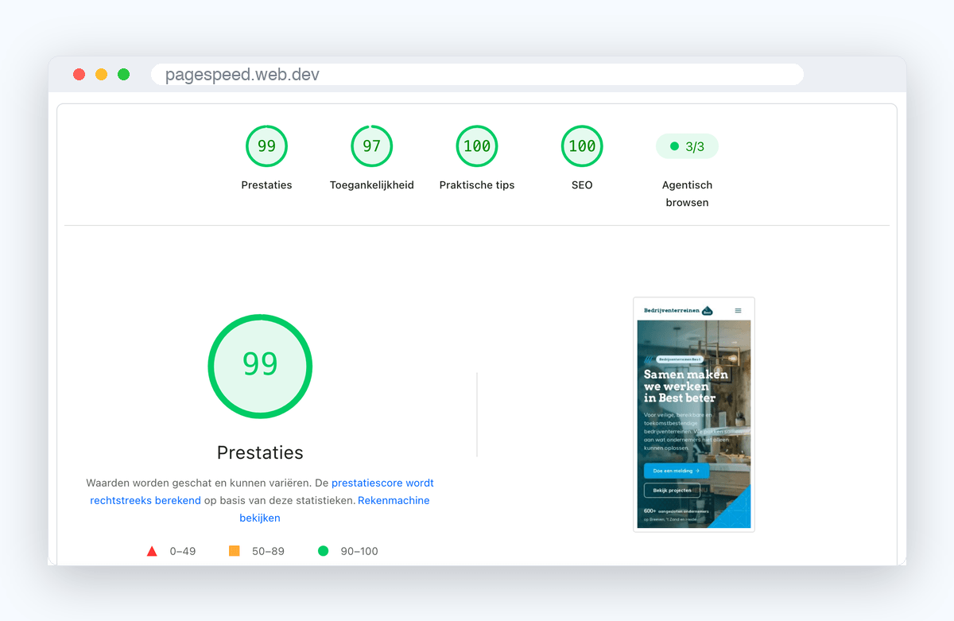Click the pagespeed.web.dev address bar
The height and width of the screenshot is (621, 954).
(x=477, y=75)
